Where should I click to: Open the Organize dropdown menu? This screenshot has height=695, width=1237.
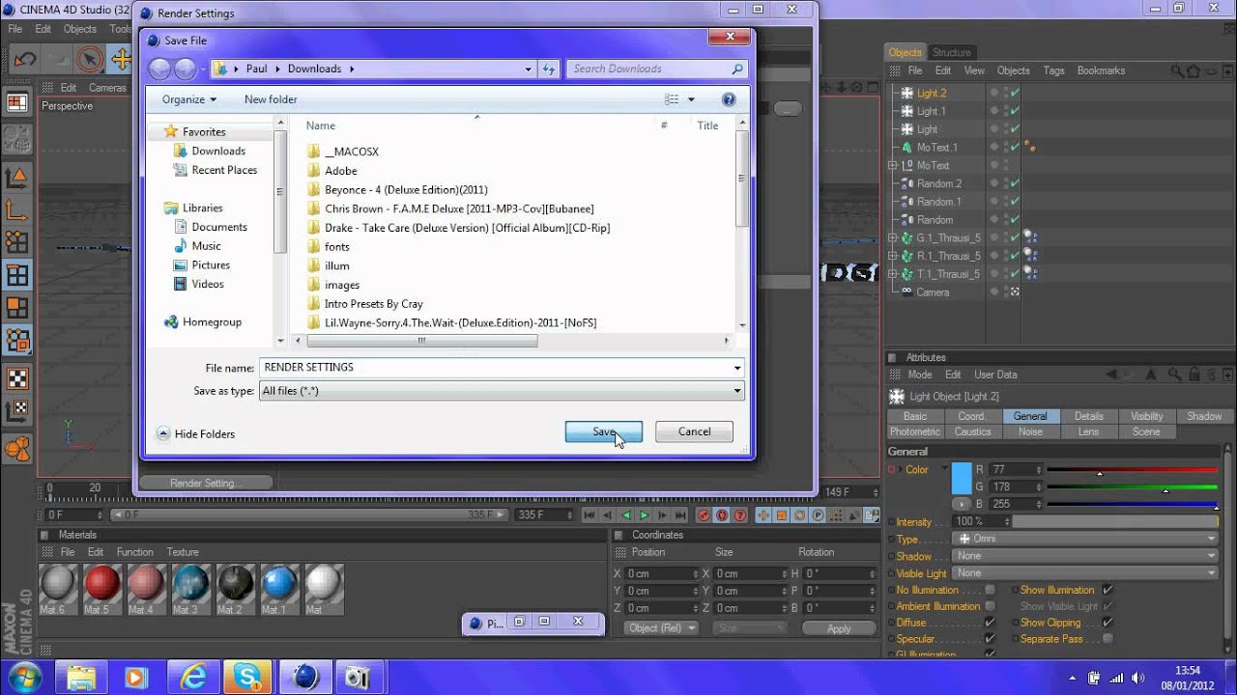pyautogui.click(x=189, y=99)
